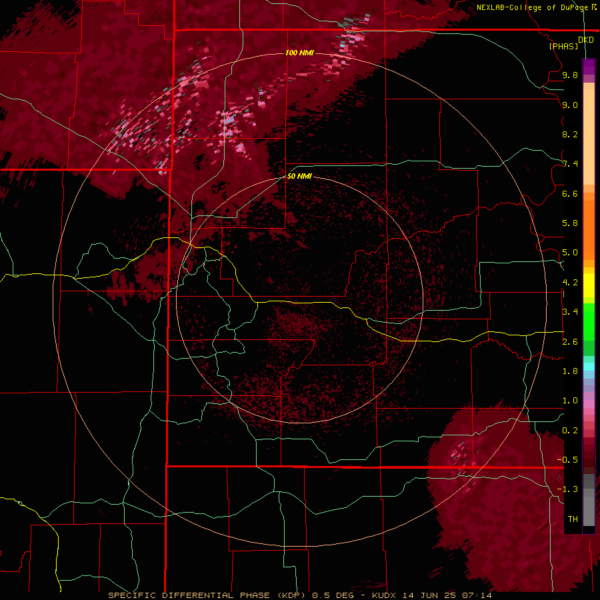This screenshot has width=600, height=600.
Task: Click the 4.2 value on the scale
Action: [570, 283]
